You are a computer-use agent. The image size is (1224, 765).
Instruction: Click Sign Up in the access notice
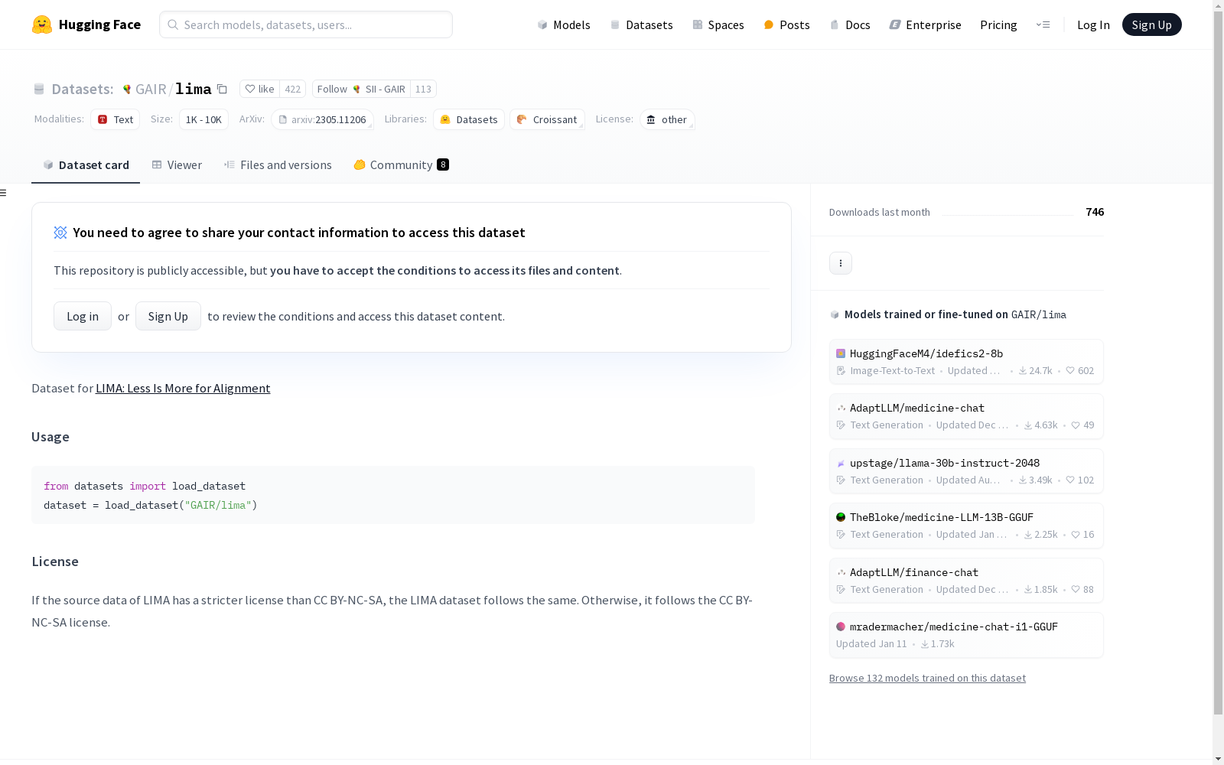(168, 316)
